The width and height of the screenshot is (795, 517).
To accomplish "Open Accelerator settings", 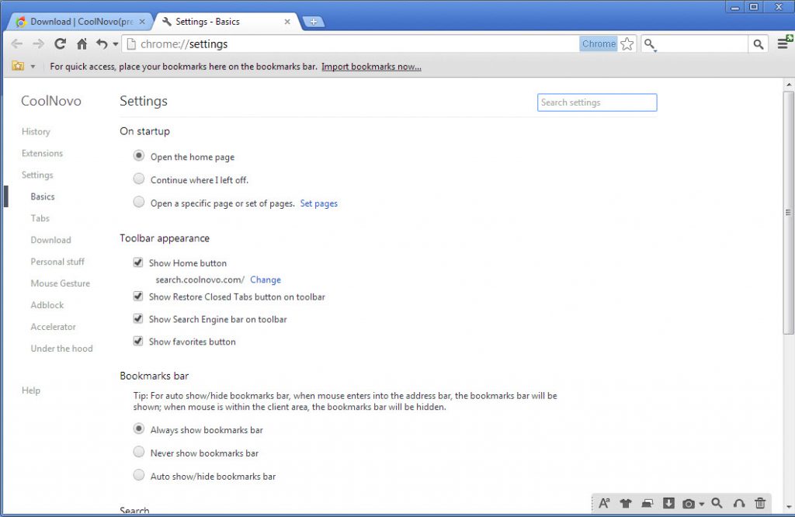I will point(54,327).
